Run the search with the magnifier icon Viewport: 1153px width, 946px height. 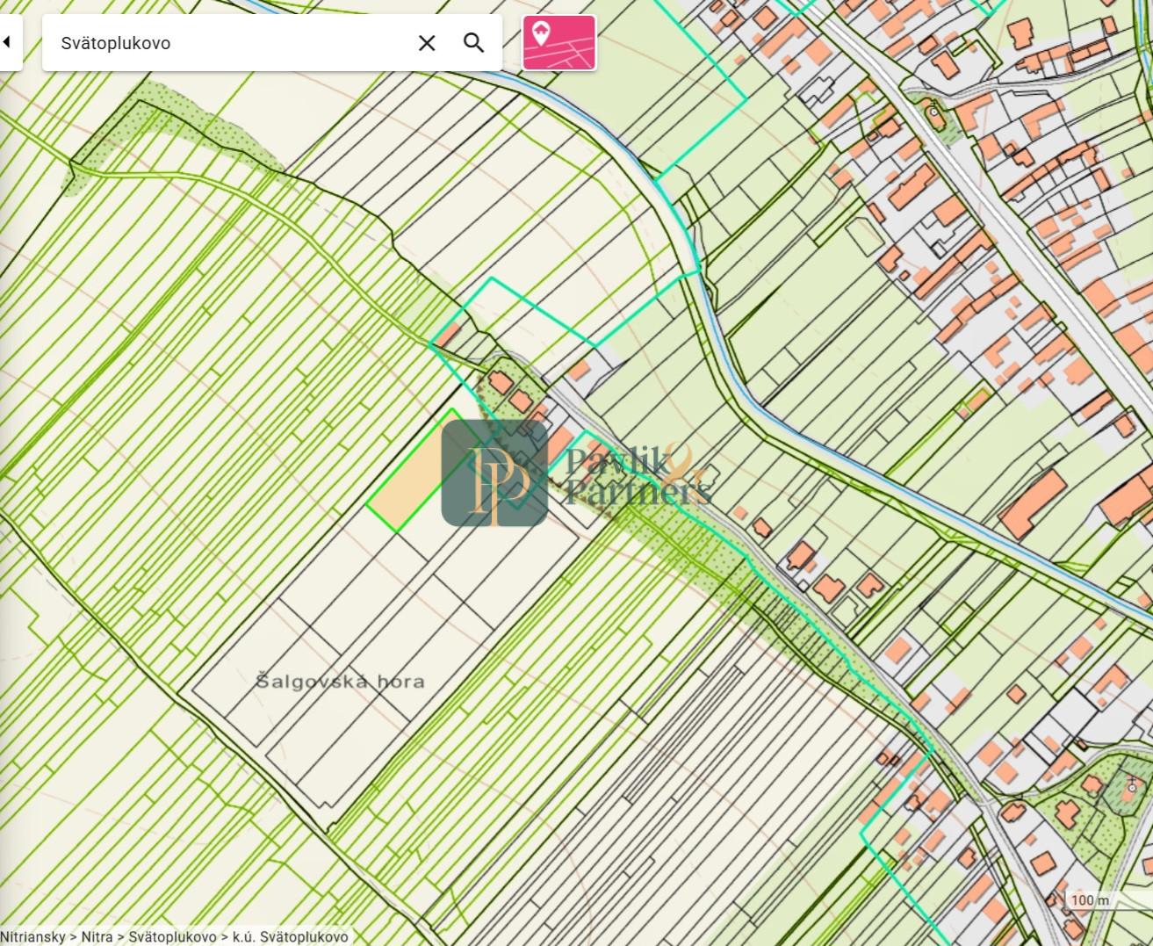point(474,43)
